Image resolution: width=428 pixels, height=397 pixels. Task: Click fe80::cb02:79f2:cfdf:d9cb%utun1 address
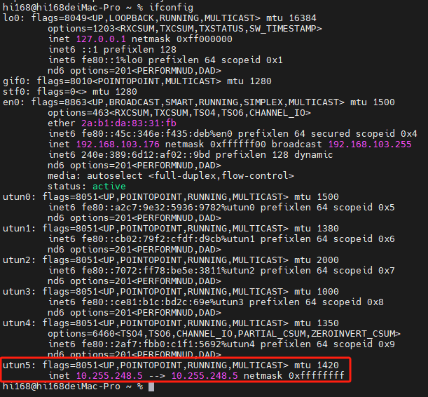(168, 239)
